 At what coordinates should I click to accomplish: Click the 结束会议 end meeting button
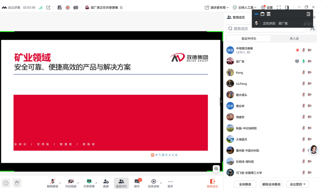212,183
